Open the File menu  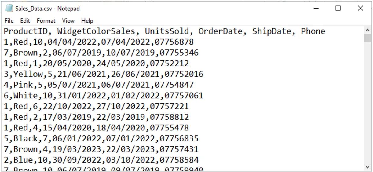pyautogui.click(x=9, y=21)
